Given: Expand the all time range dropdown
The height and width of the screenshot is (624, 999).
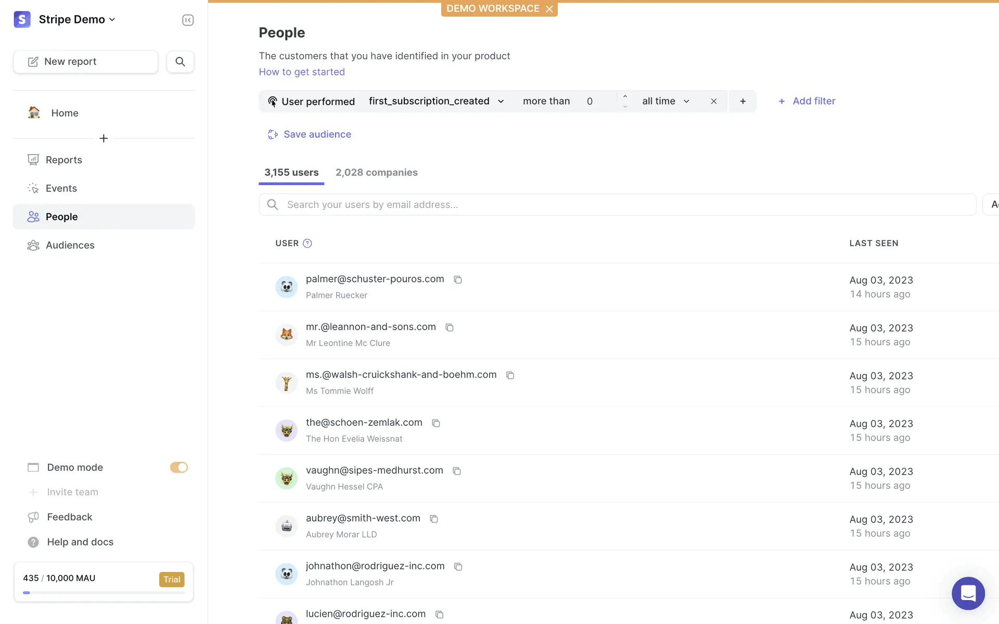Looking at the screenshot, I should [665, 101].
